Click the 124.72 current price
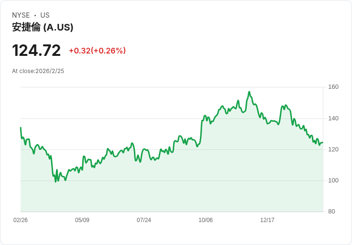This screenshot has height=245, width=352. pyautogui.click(x=36, y=51)
